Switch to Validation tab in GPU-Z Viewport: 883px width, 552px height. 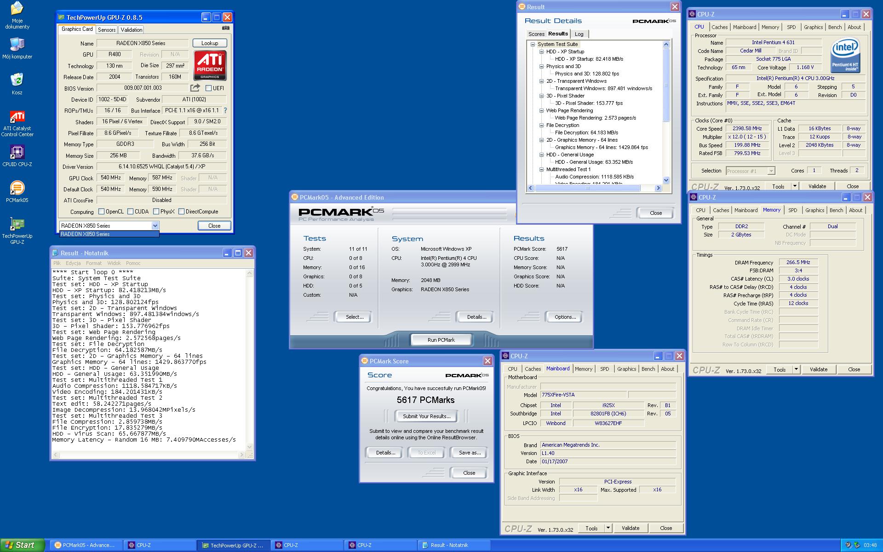coord(132,30)
